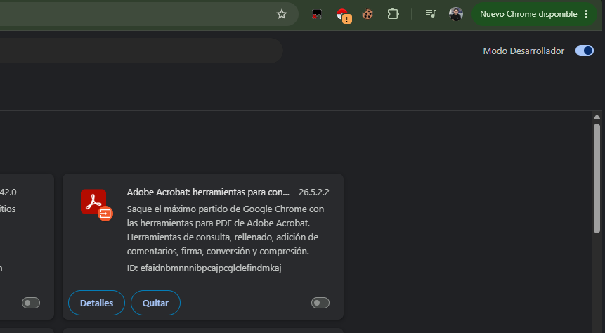This screenshot has width=605, height=333.
Task: Enable the left partially visible extension toggle
Action: point(31,303)
